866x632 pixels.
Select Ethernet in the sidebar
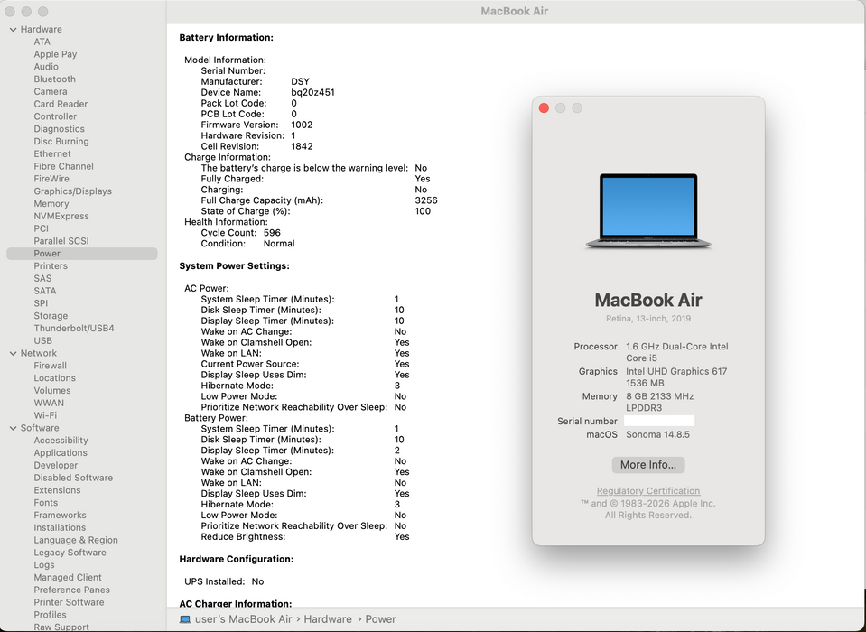tap(52, 154)
